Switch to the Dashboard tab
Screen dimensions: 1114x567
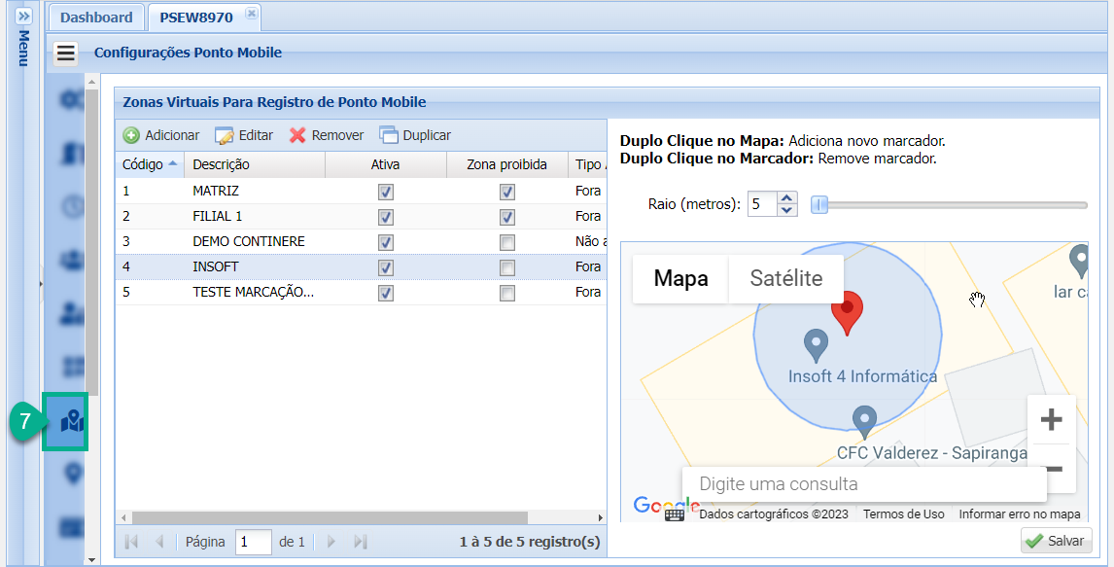[x=94, y=17]
